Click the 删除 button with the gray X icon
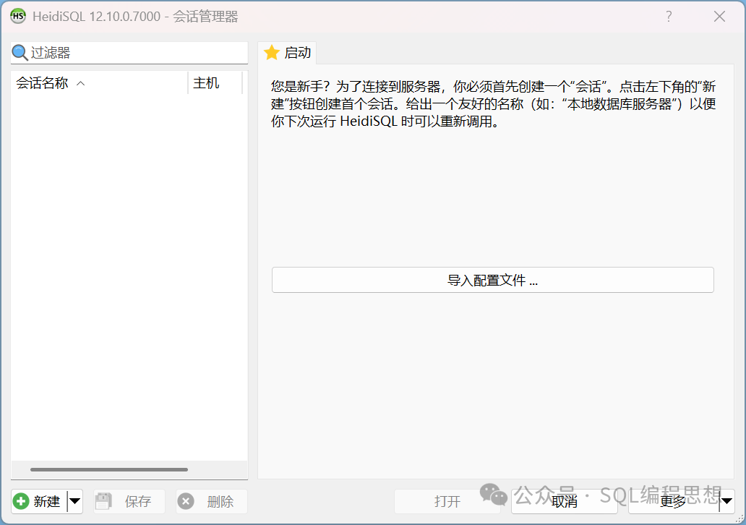This screenshot has width=746, height=525. tap(212, 501)
